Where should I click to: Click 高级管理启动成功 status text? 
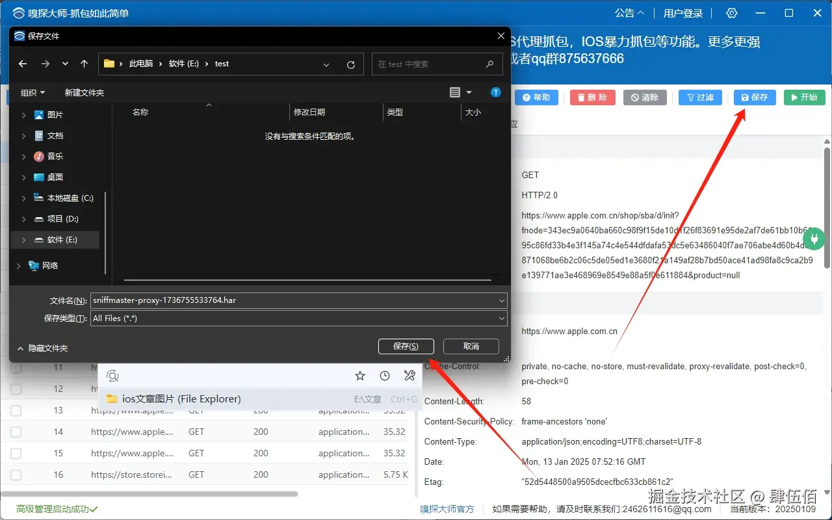(57, 509)
